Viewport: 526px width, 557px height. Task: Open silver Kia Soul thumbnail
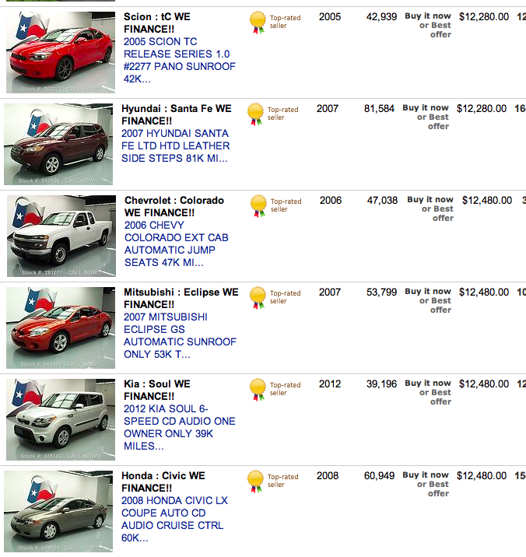pos(61,419)
